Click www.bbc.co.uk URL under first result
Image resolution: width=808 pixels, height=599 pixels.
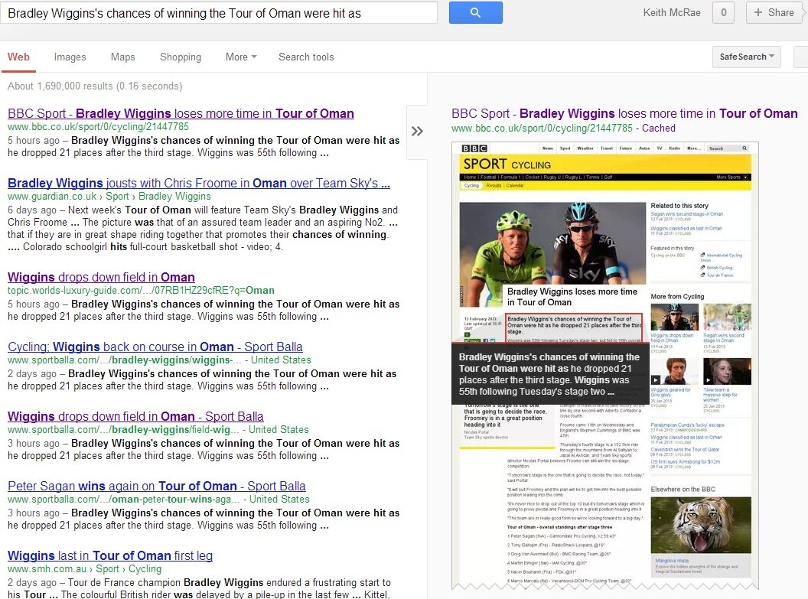tap(99, 127)
